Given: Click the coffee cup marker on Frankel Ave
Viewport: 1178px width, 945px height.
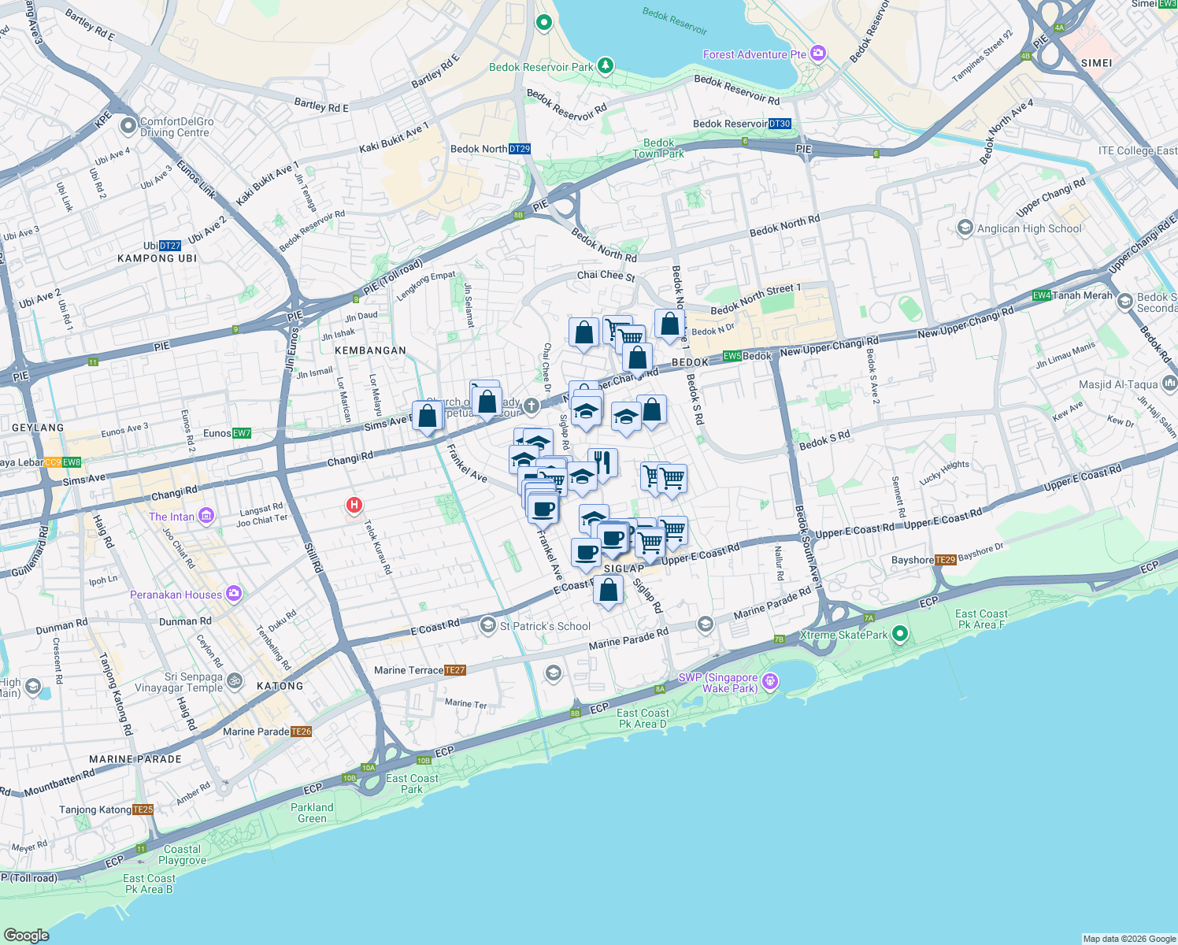Looking at the screenshot, I should 543,508.
